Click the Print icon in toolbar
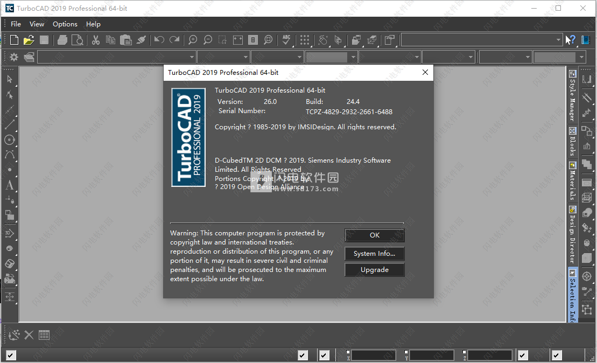This screenshot has height=363, width=597. (62, 40)
